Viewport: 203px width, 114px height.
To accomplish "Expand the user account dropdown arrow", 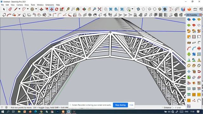I will tap(132, 9).
